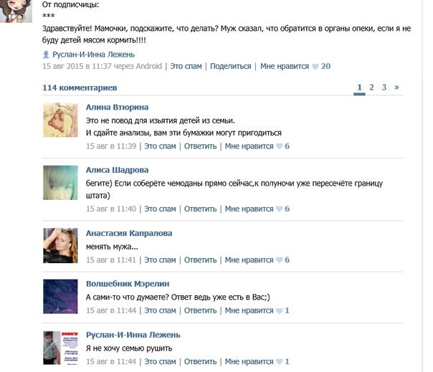The image size is (433, 372).
Task: Reply to Волшебник Мэрелин's comment
Action: (200, 310)
